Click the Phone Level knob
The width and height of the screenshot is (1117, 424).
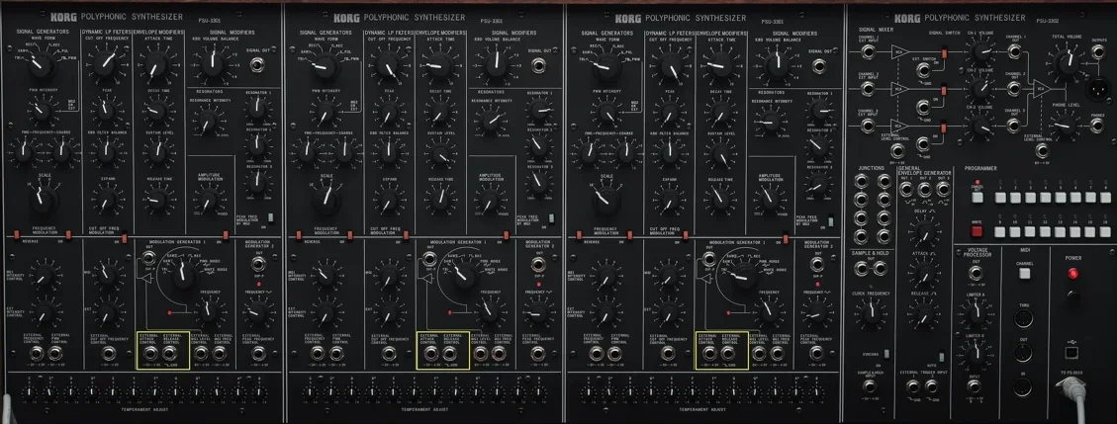click(x=1065, y=126)
